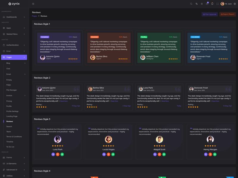
Task: Expand the Invoice submenu
Action: 16,96
